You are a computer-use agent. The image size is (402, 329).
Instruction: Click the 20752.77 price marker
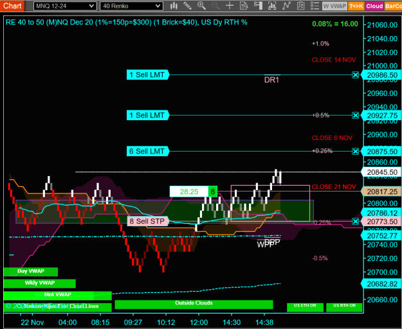382,236
